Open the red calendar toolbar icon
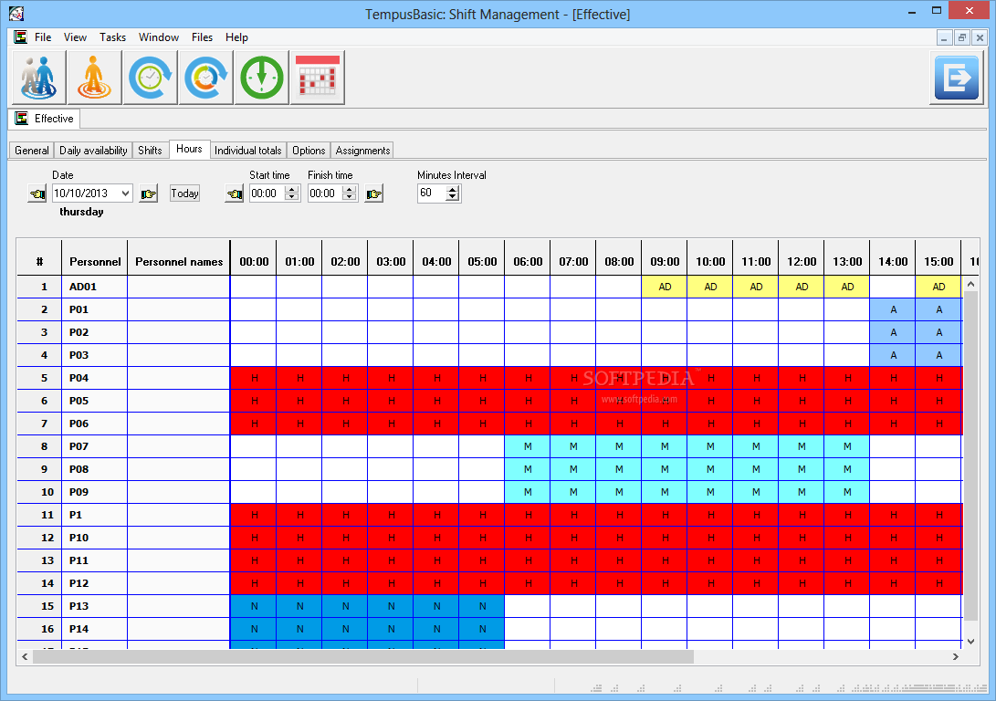 318,78
